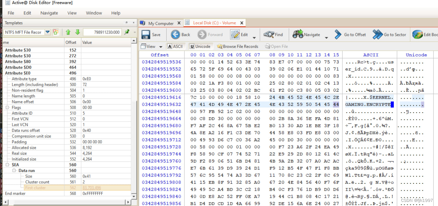438x206 pixels.
Task: Close the My Computer tab
Action: (x=179, y=23)
